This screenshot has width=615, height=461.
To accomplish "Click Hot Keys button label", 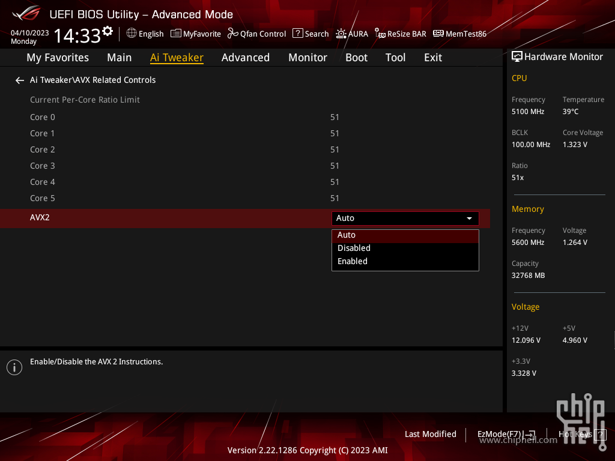I will click(575, 435).
